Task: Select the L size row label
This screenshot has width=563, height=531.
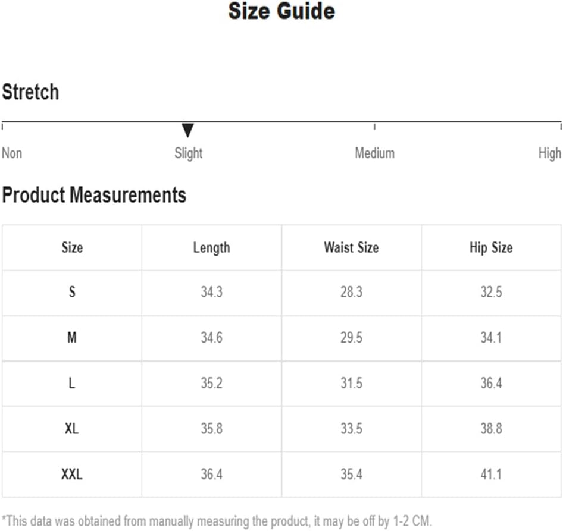Action: click(72, 383)
